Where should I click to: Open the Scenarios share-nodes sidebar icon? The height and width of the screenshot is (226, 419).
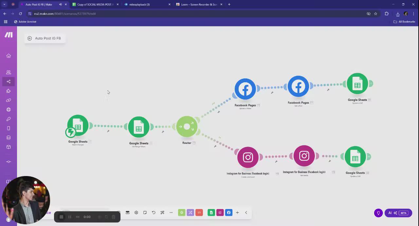[x=9, y=82]
